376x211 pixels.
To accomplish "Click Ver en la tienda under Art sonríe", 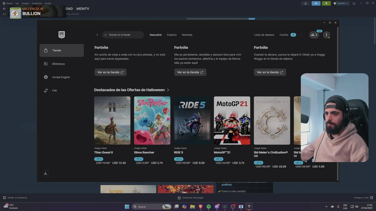I will [110, 72].
